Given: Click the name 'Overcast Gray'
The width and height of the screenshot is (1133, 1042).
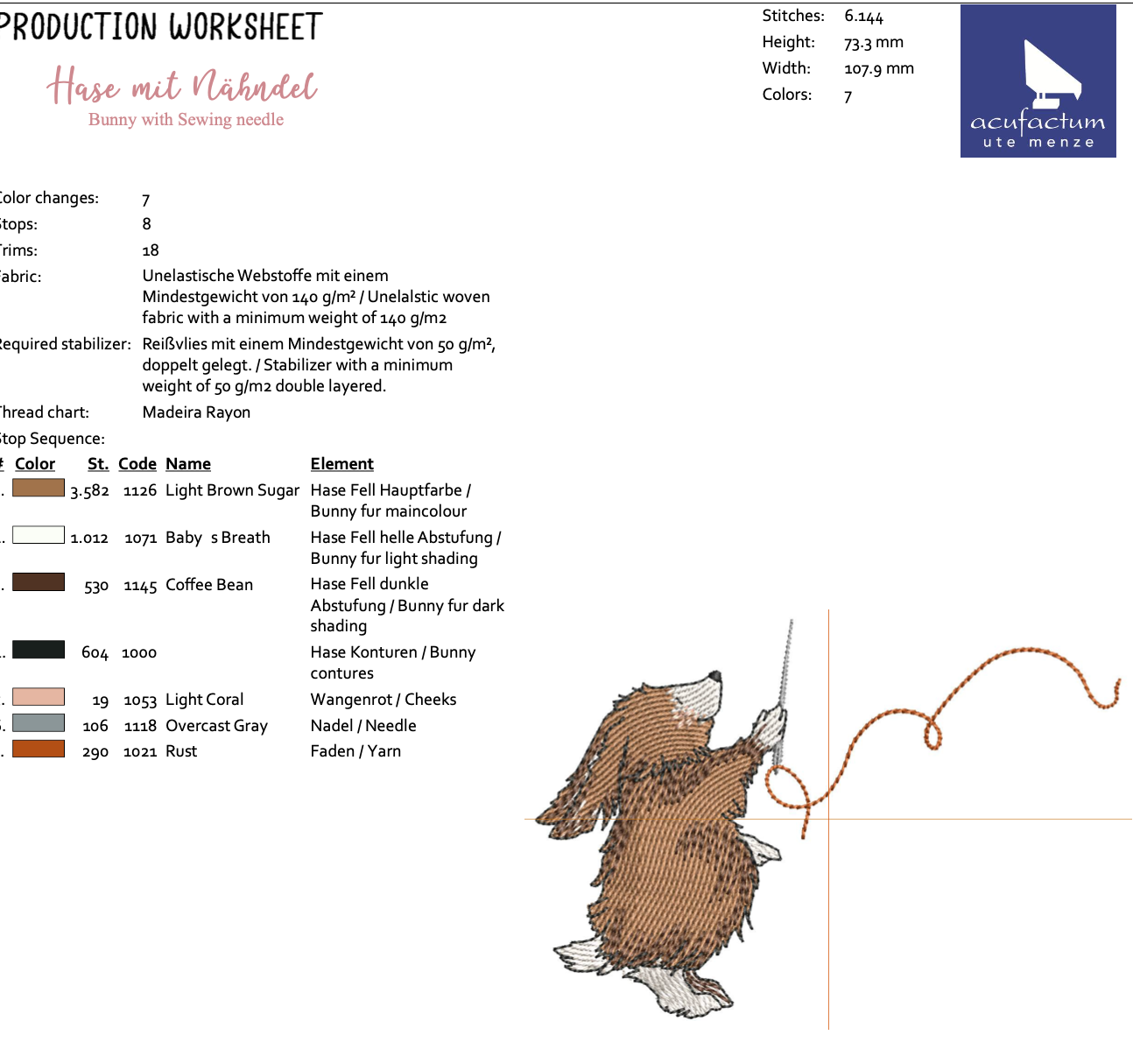Looking at the screenshot, I should (217, 726).
